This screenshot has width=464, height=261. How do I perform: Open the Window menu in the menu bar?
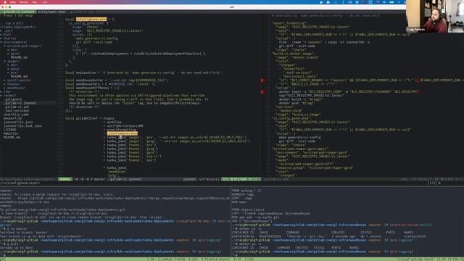pos(24,2)
